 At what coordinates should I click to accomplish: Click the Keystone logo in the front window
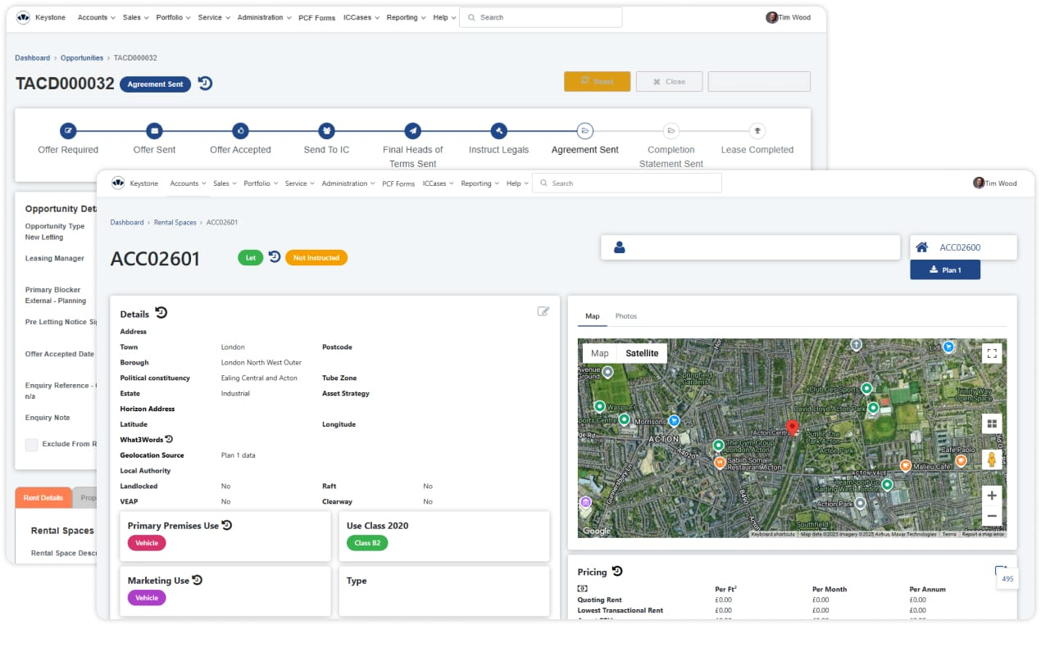point(118,183)
